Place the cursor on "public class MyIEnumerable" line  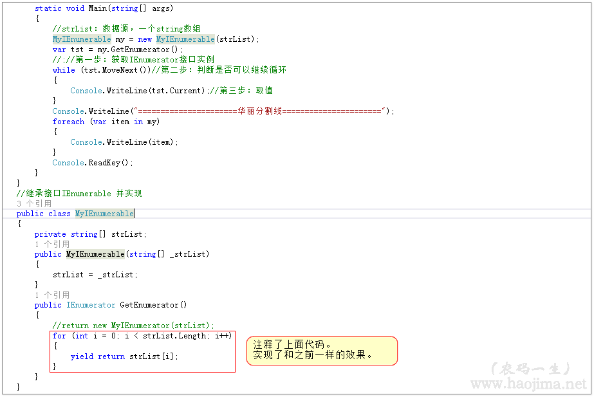point(75,214)
